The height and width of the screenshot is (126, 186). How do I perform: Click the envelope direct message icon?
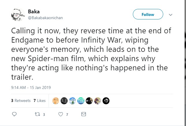point(84,114)
